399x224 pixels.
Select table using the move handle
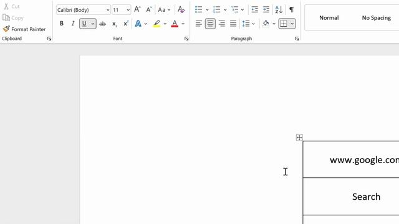[299, 138]
